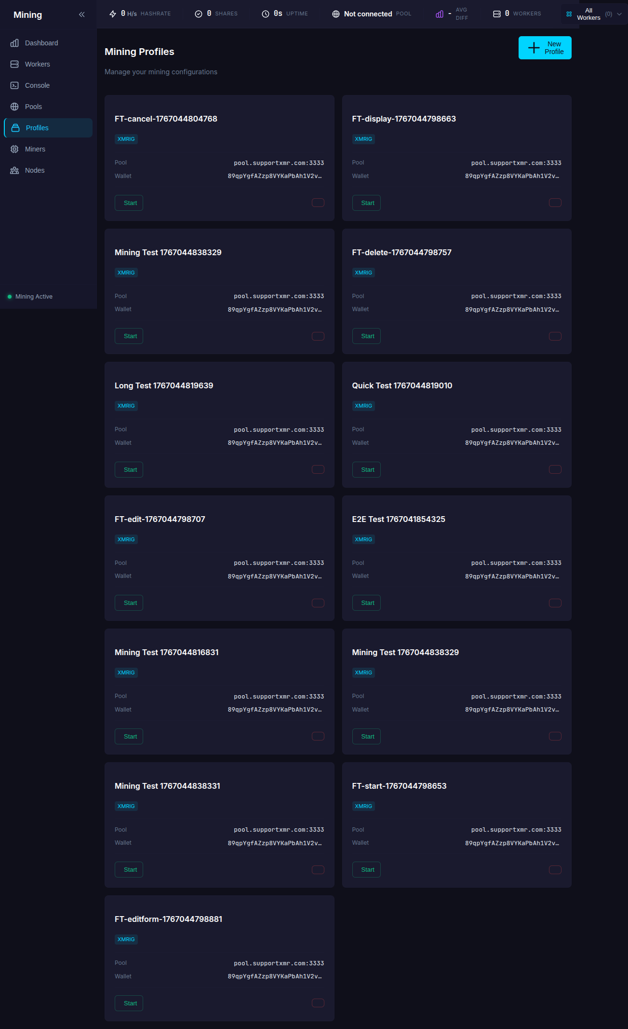Click the Console terminal icon in sidebar
The width and height of the screenshot is (628, 1029).
point(14,85)
